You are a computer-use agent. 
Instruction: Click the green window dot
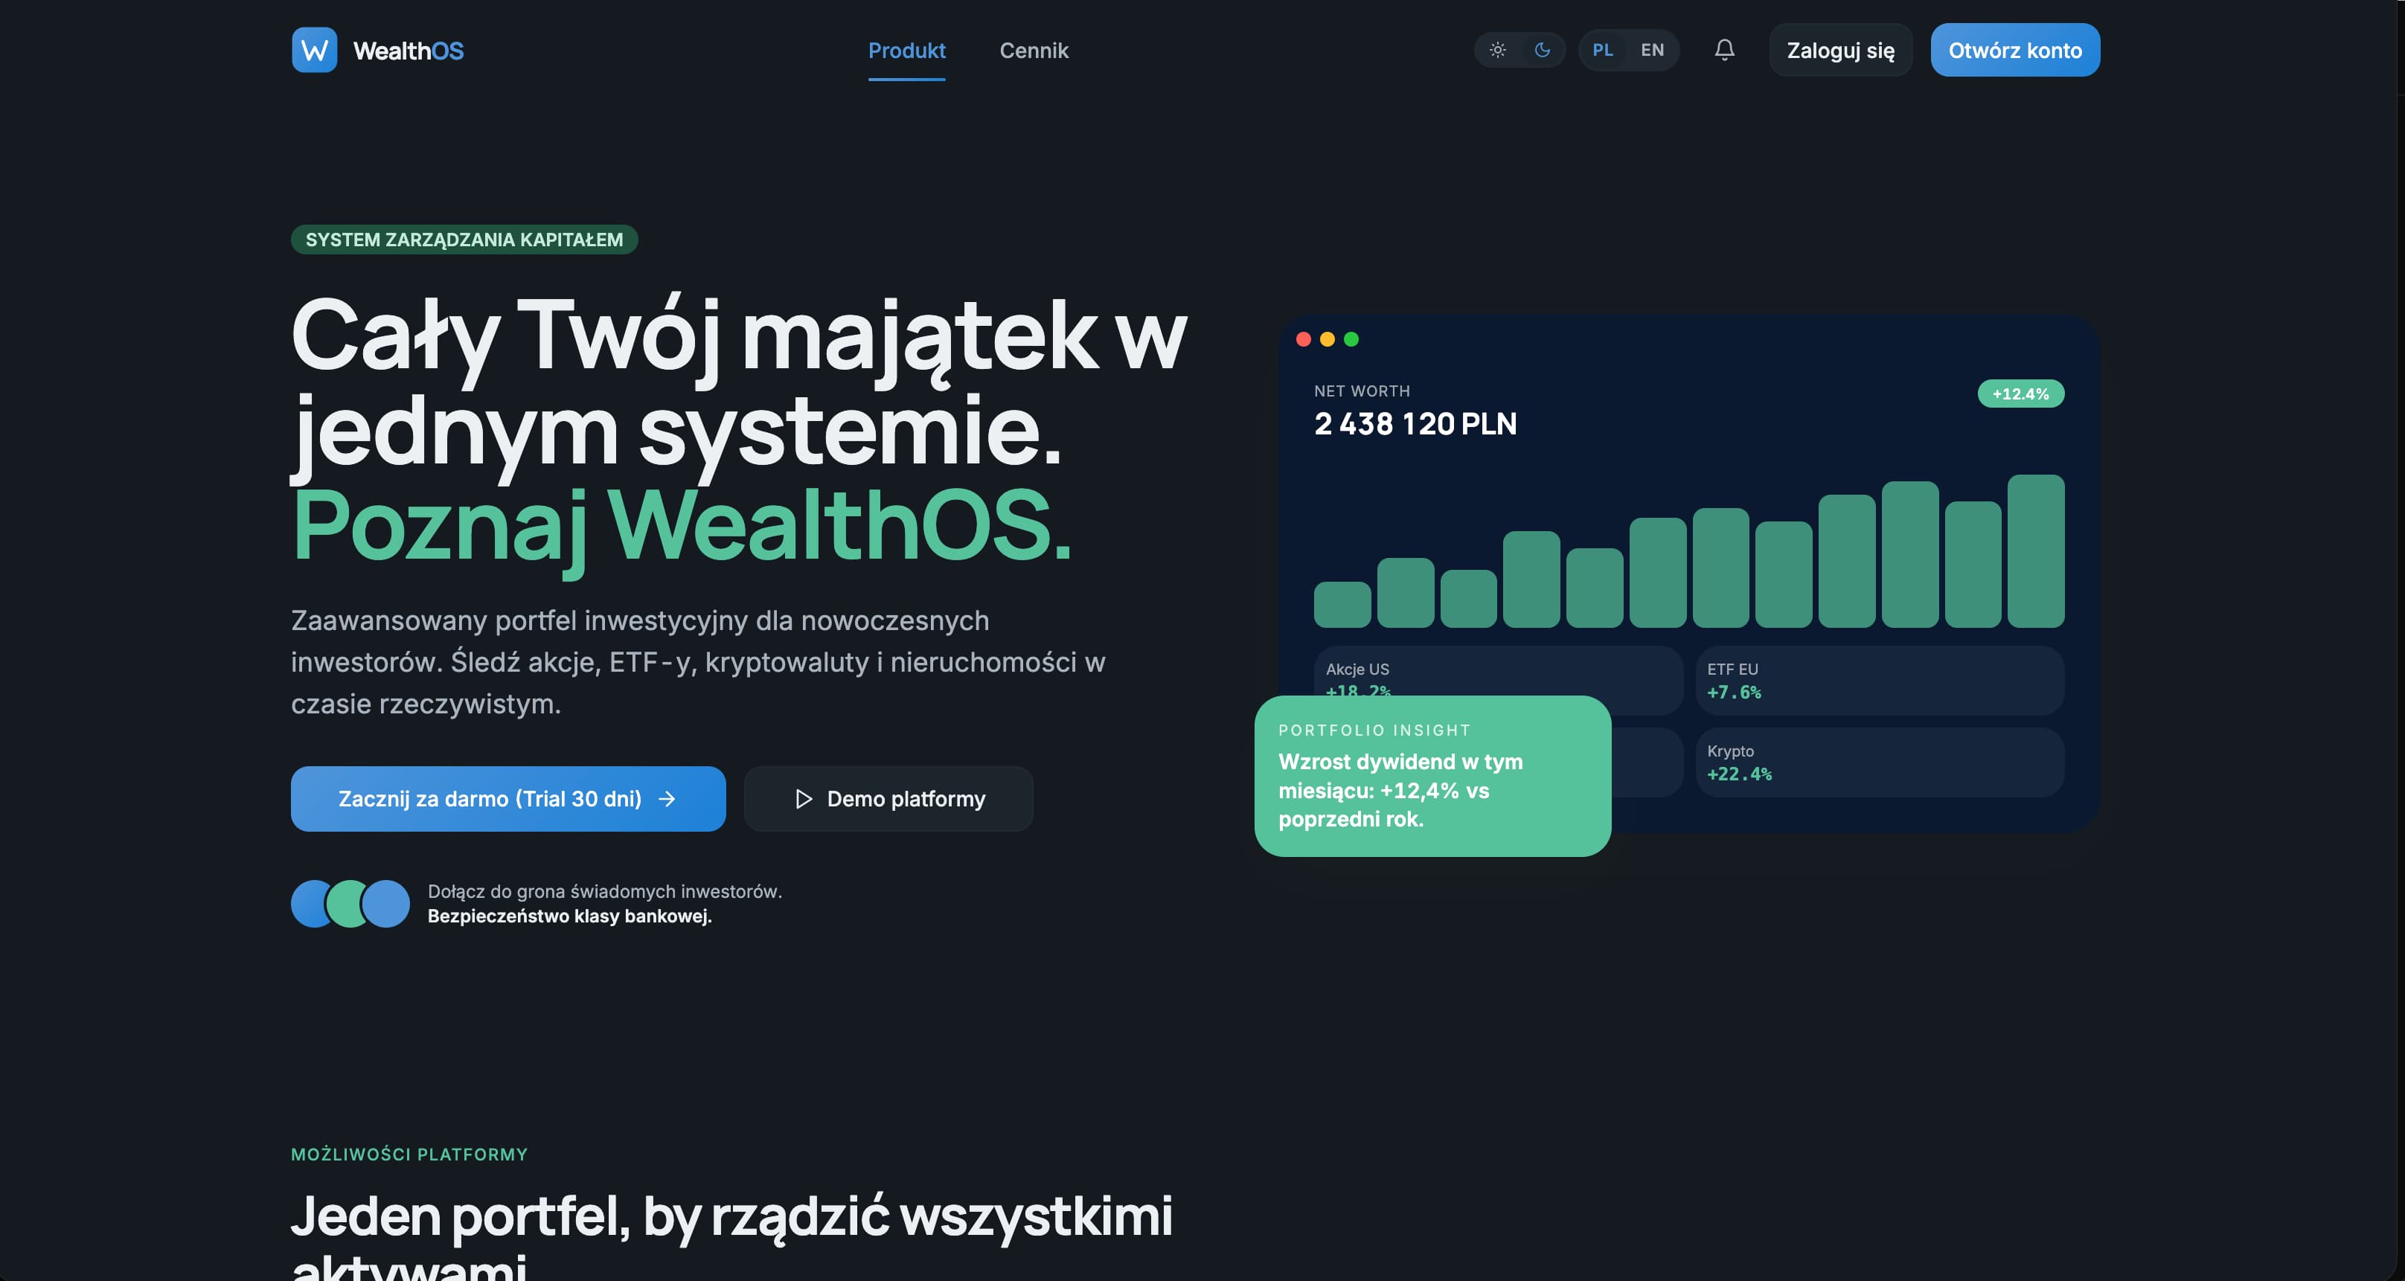point(1351,339)
